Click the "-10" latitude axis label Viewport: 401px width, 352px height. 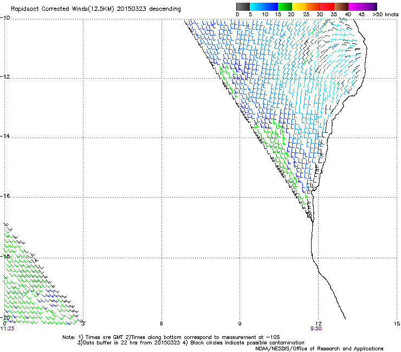click(x=5, y=17)
